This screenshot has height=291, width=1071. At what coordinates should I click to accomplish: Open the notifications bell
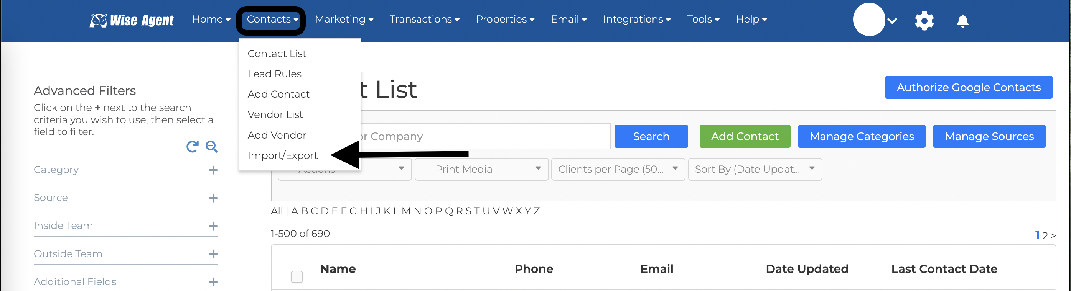pos(962,20)
